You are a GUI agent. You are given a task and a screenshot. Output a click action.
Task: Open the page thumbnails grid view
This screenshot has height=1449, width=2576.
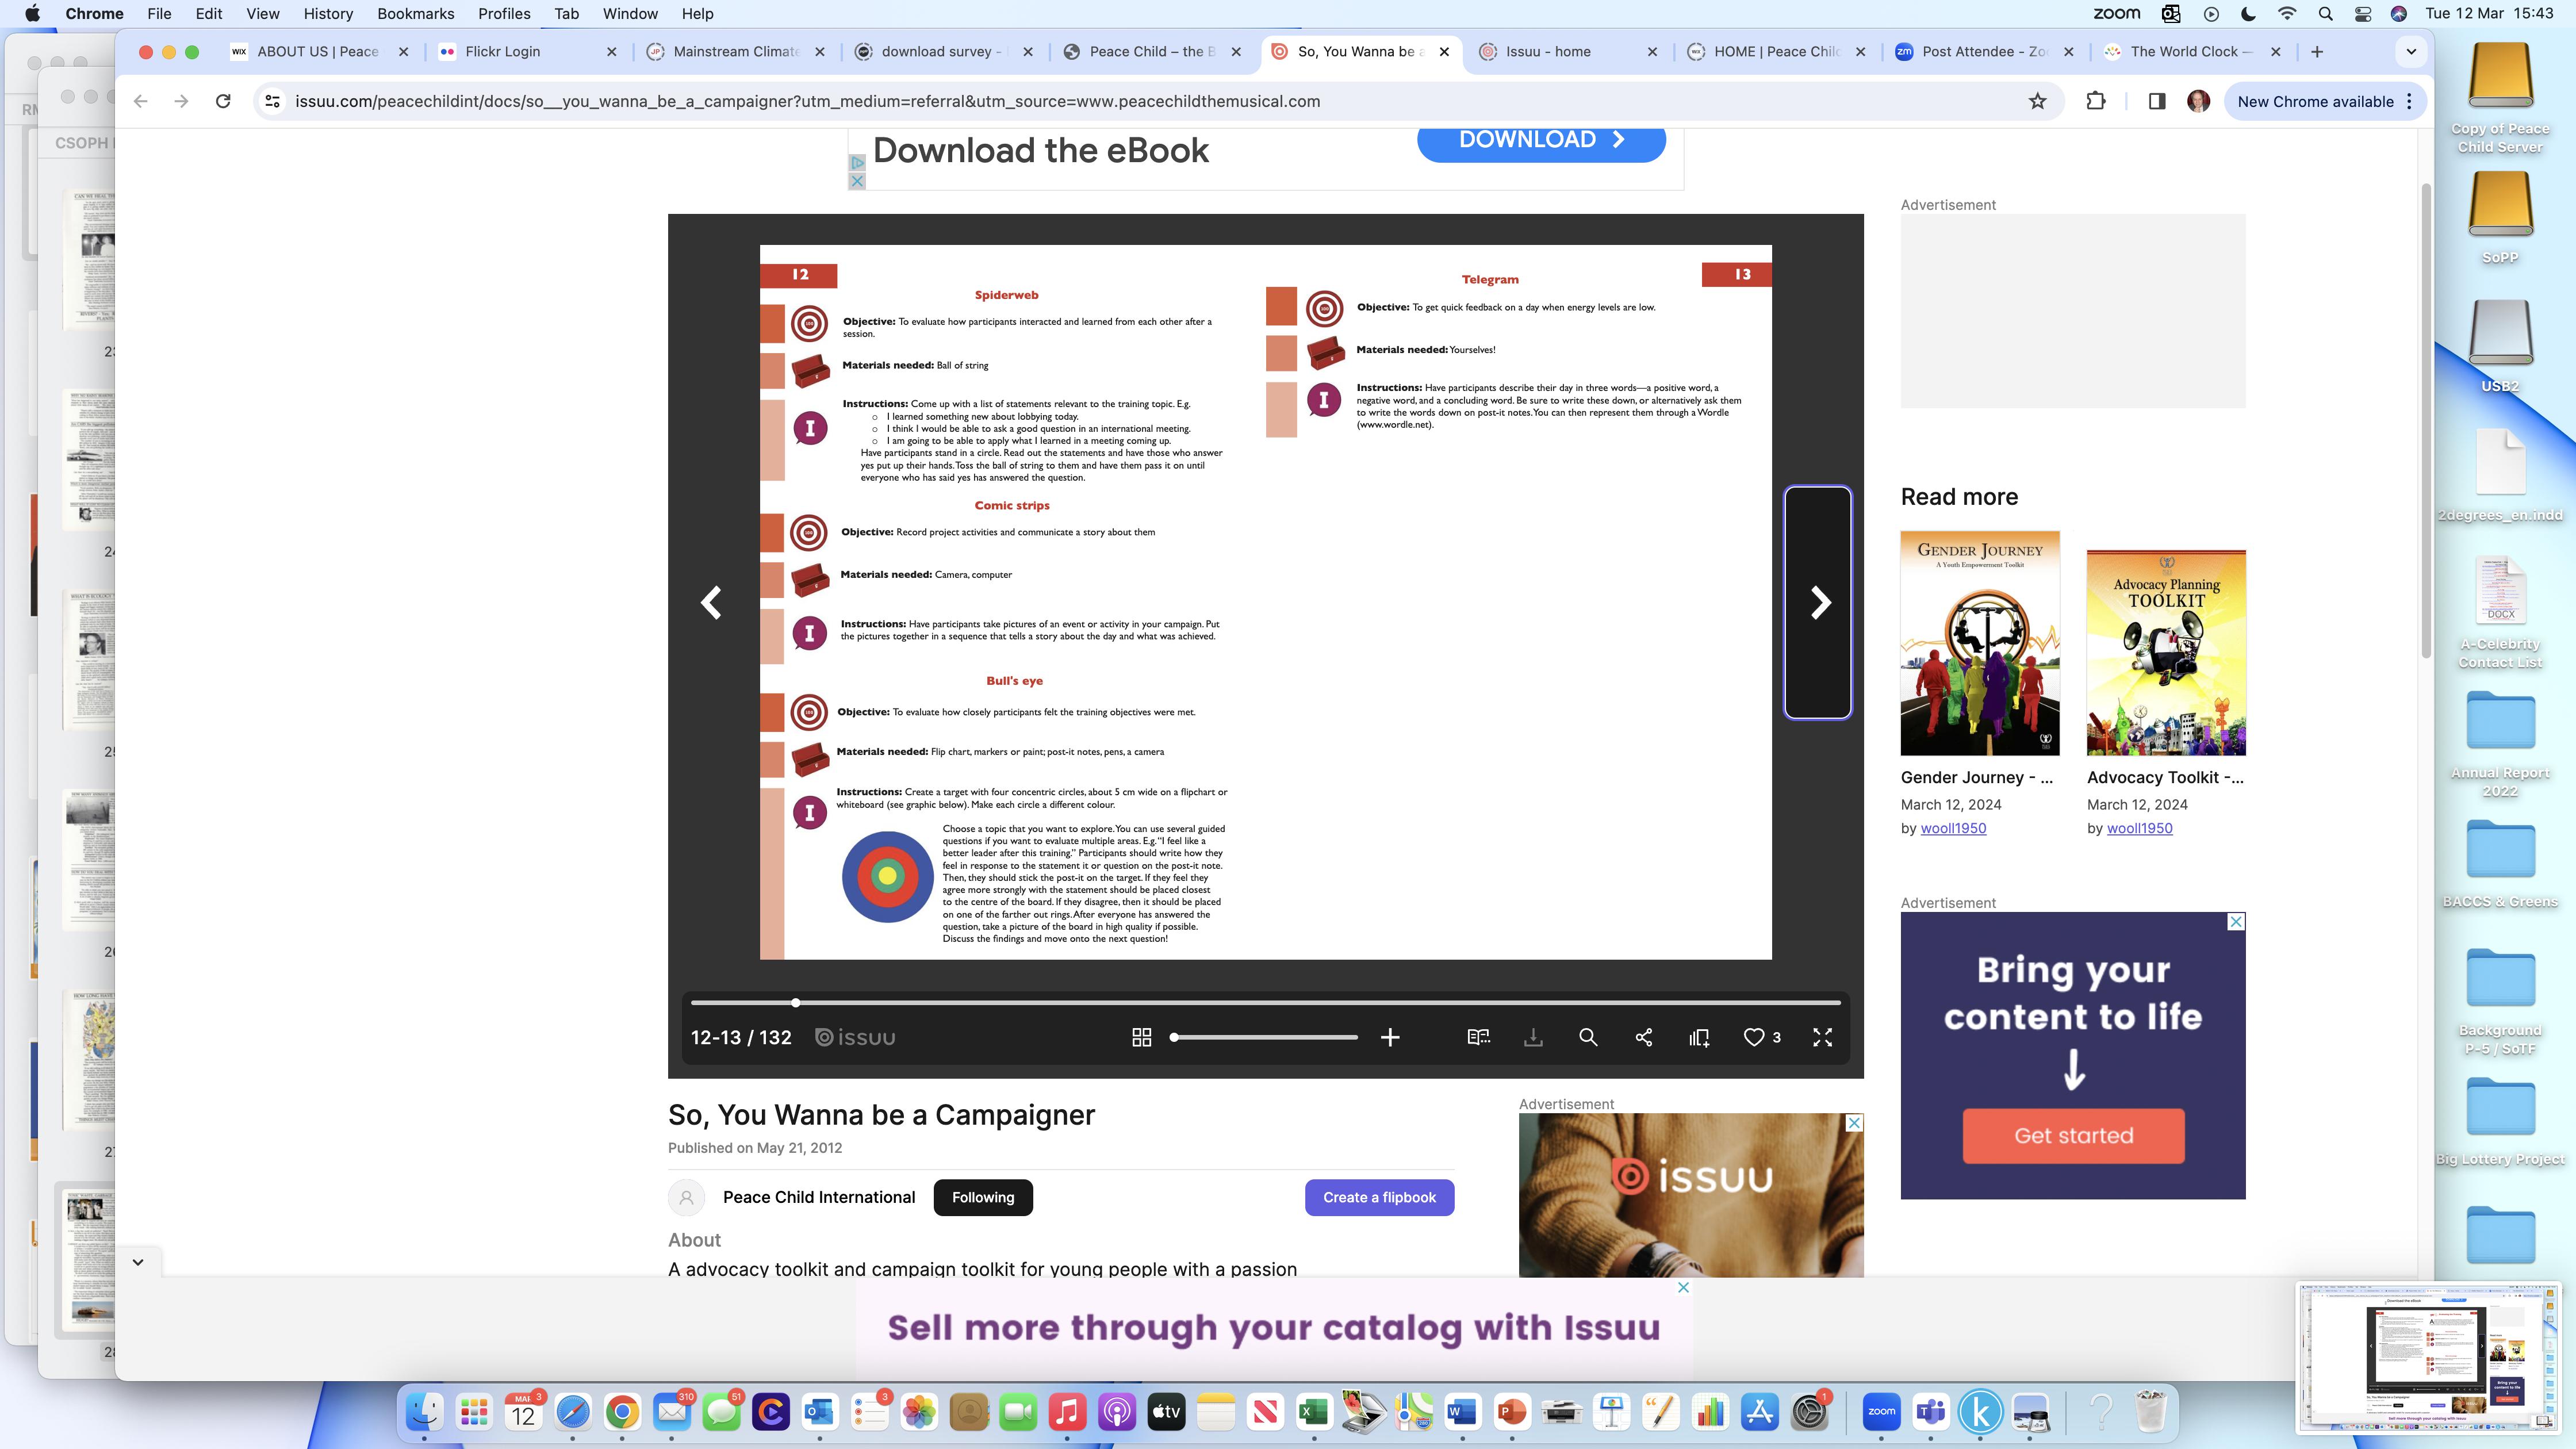(x=1141, y=1038)
